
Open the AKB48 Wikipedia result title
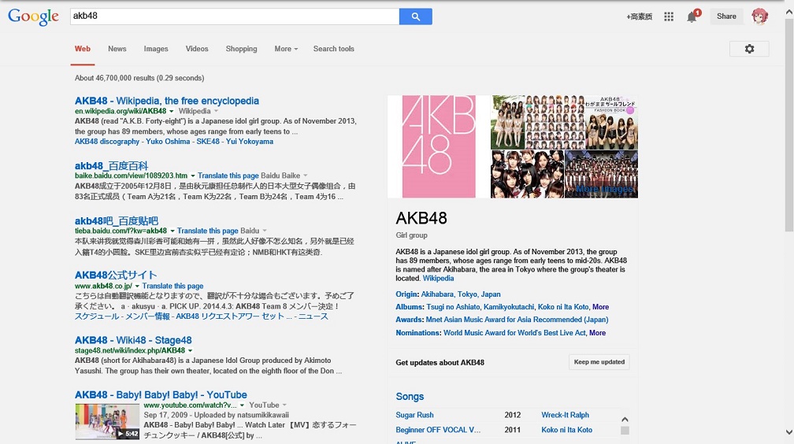click(167, 101)
